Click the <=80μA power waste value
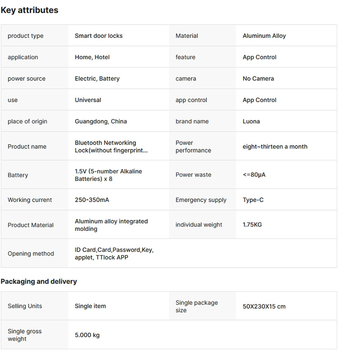The width and height of the screenshot is (338, 353). click(254, 175)
